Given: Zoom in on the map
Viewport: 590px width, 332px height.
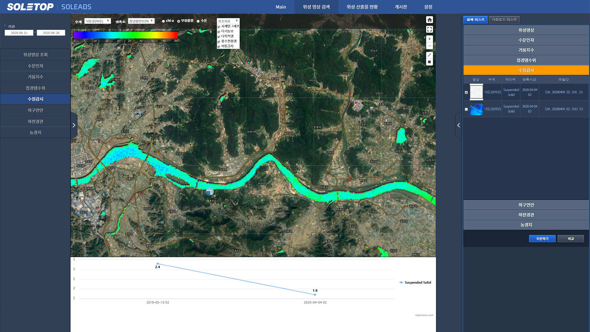Looking at the screenshot, I should [x=430, y=39].
